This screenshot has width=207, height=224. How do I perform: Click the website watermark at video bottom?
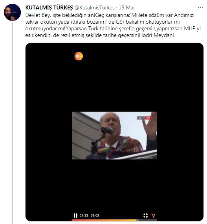[145, 157]
